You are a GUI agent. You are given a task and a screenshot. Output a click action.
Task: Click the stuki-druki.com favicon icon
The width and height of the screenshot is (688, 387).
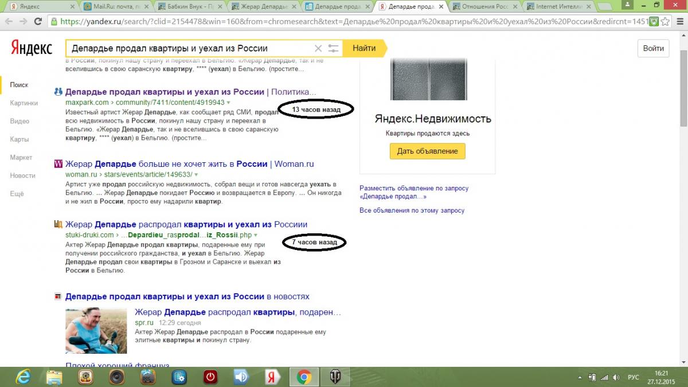(58, 224)
